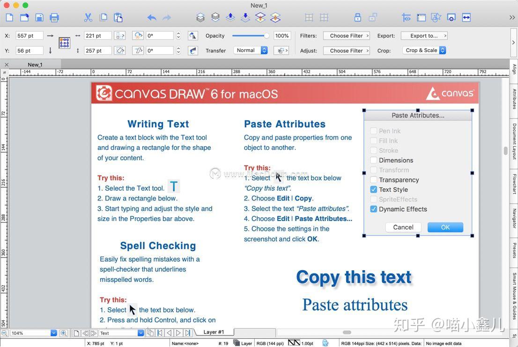Uncheck the Dynamic Effects checkbox
This screenshot has width=518, height=347.
point(374,209)
